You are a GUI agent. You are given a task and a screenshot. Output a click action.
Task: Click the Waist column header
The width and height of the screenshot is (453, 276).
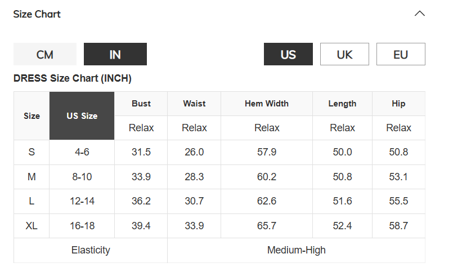pos(194,104)
